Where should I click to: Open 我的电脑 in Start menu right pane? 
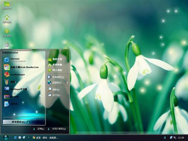pyautogui.click(x=55, y=65)
